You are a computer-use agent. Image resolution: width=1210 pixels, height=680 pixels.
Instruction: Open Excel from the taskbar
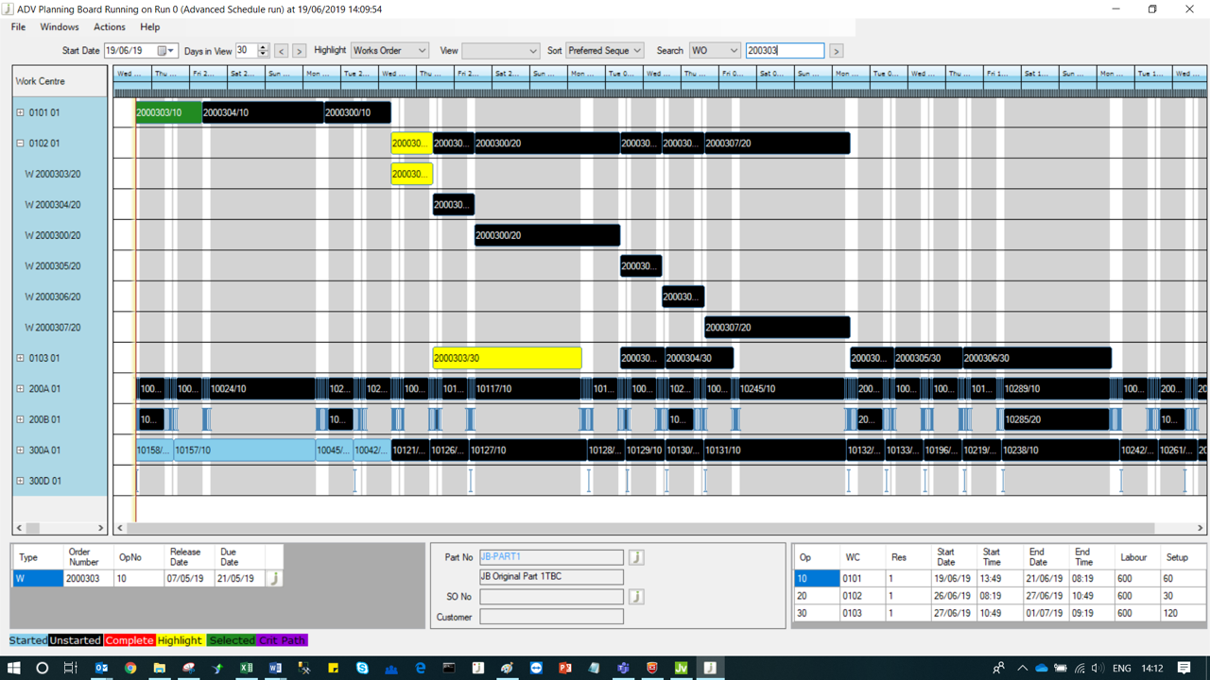(x=246, y=668)
